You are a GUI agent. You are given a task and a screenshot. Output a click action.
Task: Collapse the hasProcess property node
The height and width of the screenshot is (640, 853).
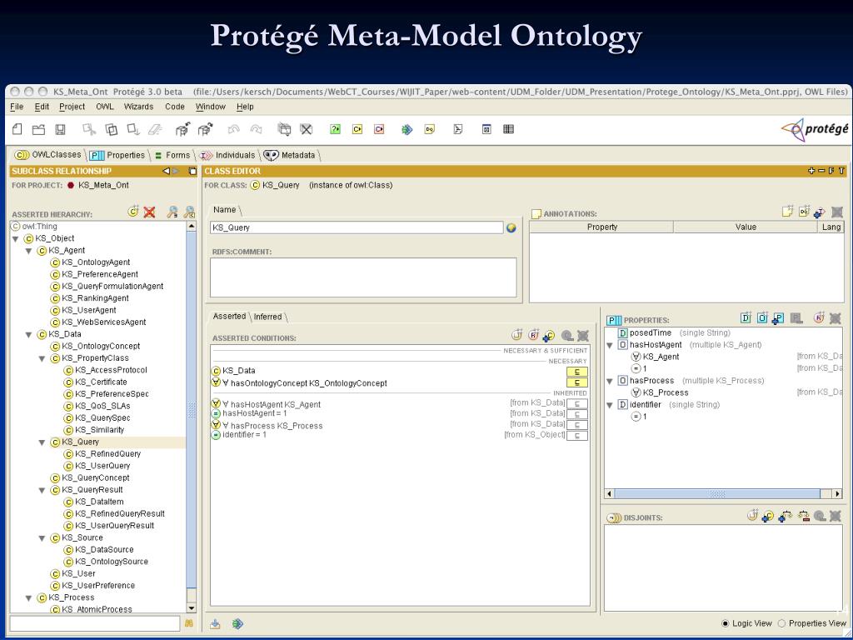pos(610,381)
